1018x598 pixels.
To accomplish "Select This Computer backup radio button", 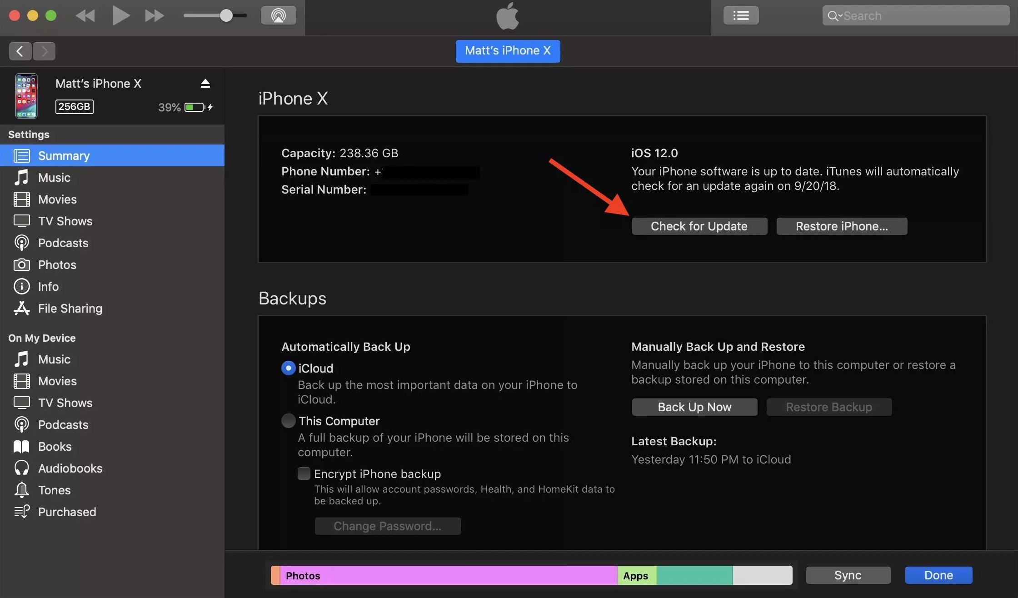I will pos(288,421).
